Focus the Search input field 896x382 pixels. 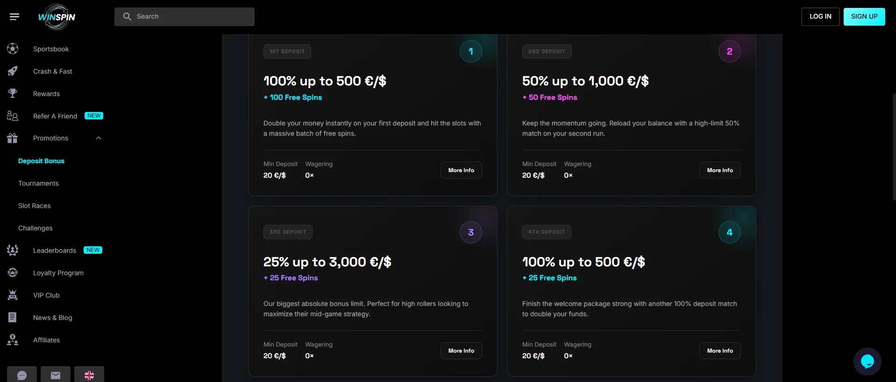(x=185, y=16)
